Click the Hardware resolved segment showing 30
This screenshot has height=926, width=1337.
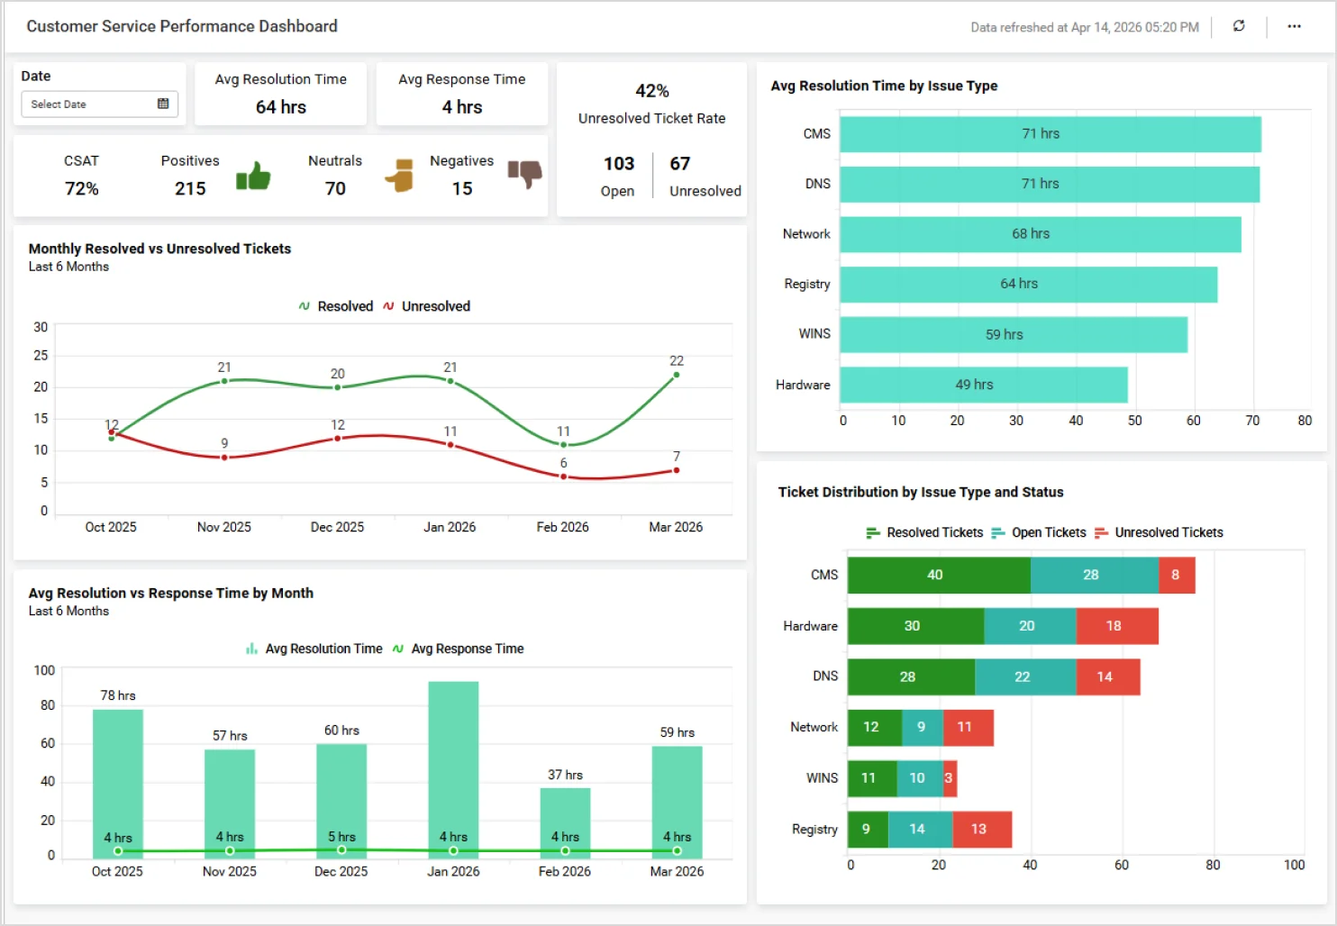(x=916, y=626)
